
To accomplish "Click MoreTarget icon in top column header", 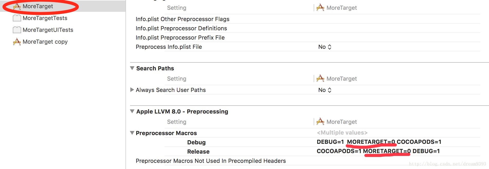I will [x=320, y=8].
